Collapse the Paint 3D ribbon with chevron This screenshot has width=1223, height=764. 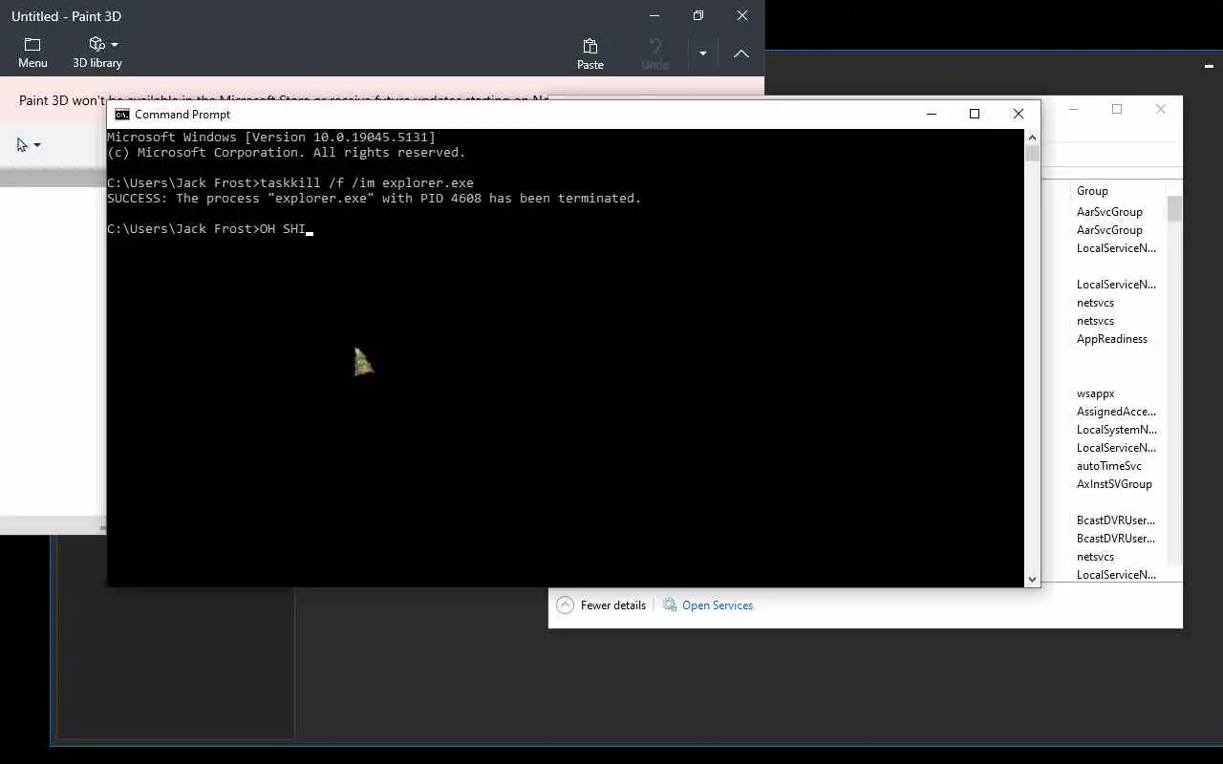741,53
